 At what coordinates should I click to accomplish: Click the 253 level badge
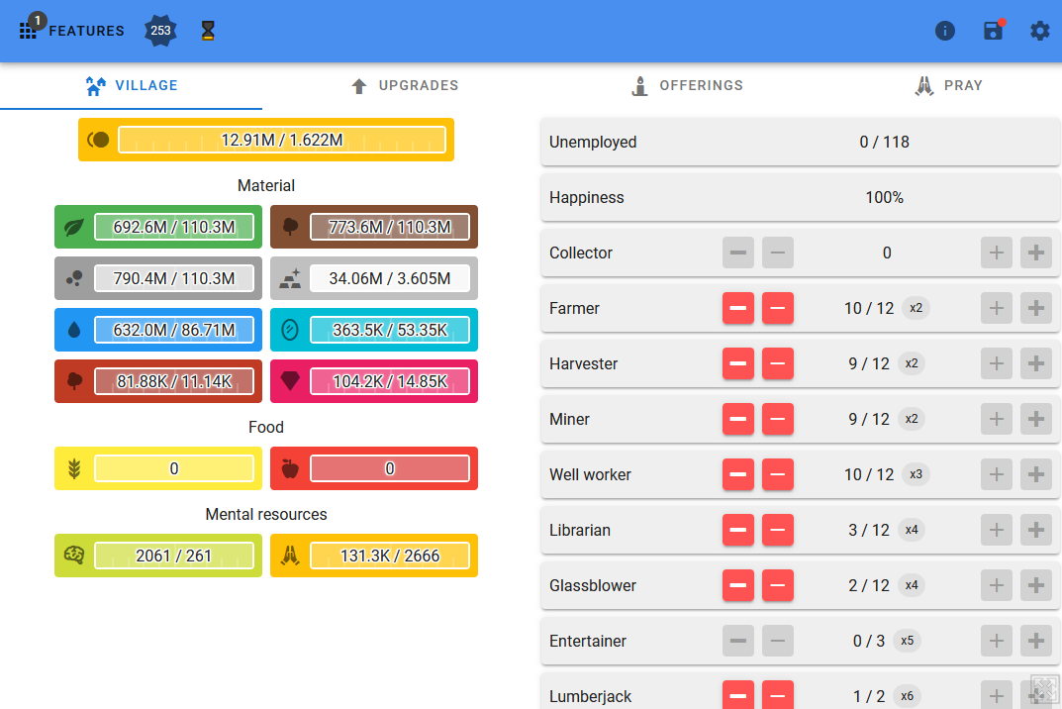point(160,31)
